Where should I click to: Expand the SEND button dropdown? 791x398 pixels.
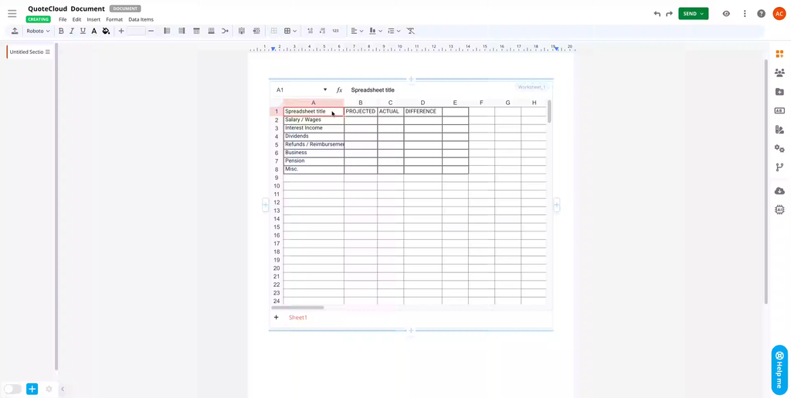coord(702,14)
